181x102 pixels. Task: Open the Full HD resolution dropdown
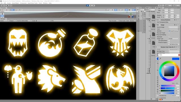(24, 21)
